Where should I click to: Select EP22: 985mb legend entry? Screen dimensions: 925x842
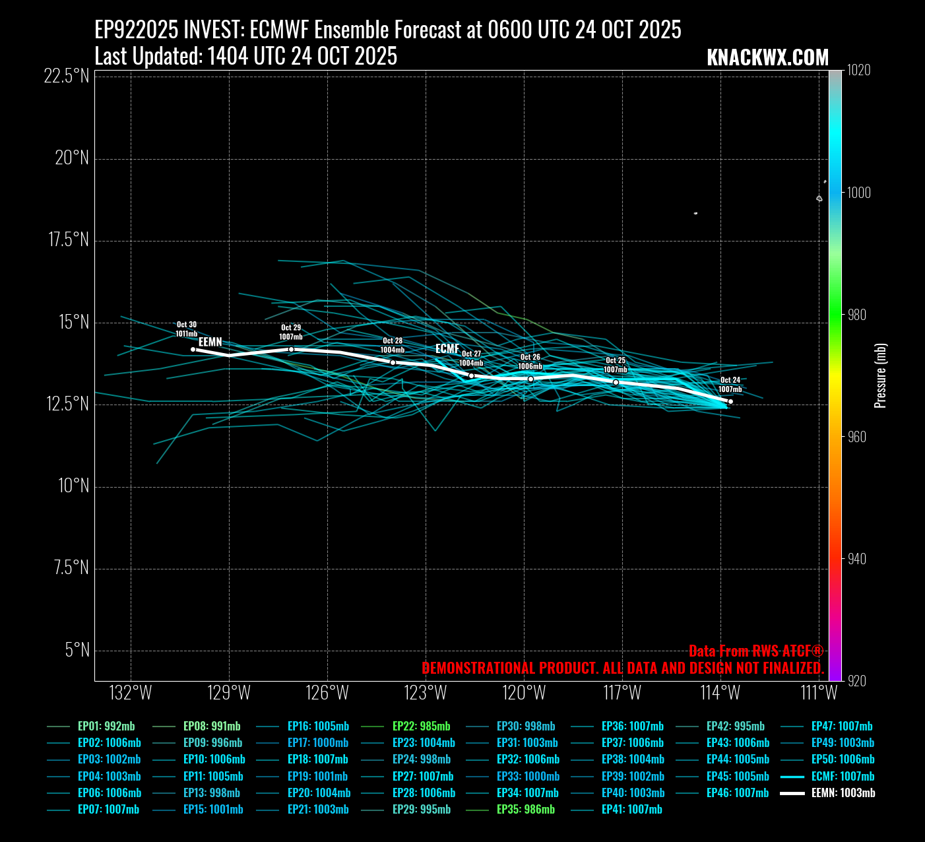[421, 726]
